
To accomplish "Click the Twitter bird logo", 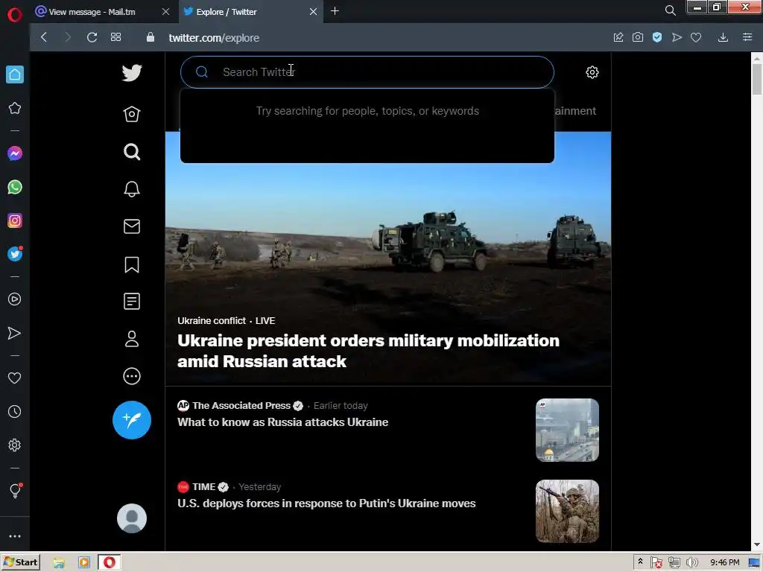I will click(132, 73).
